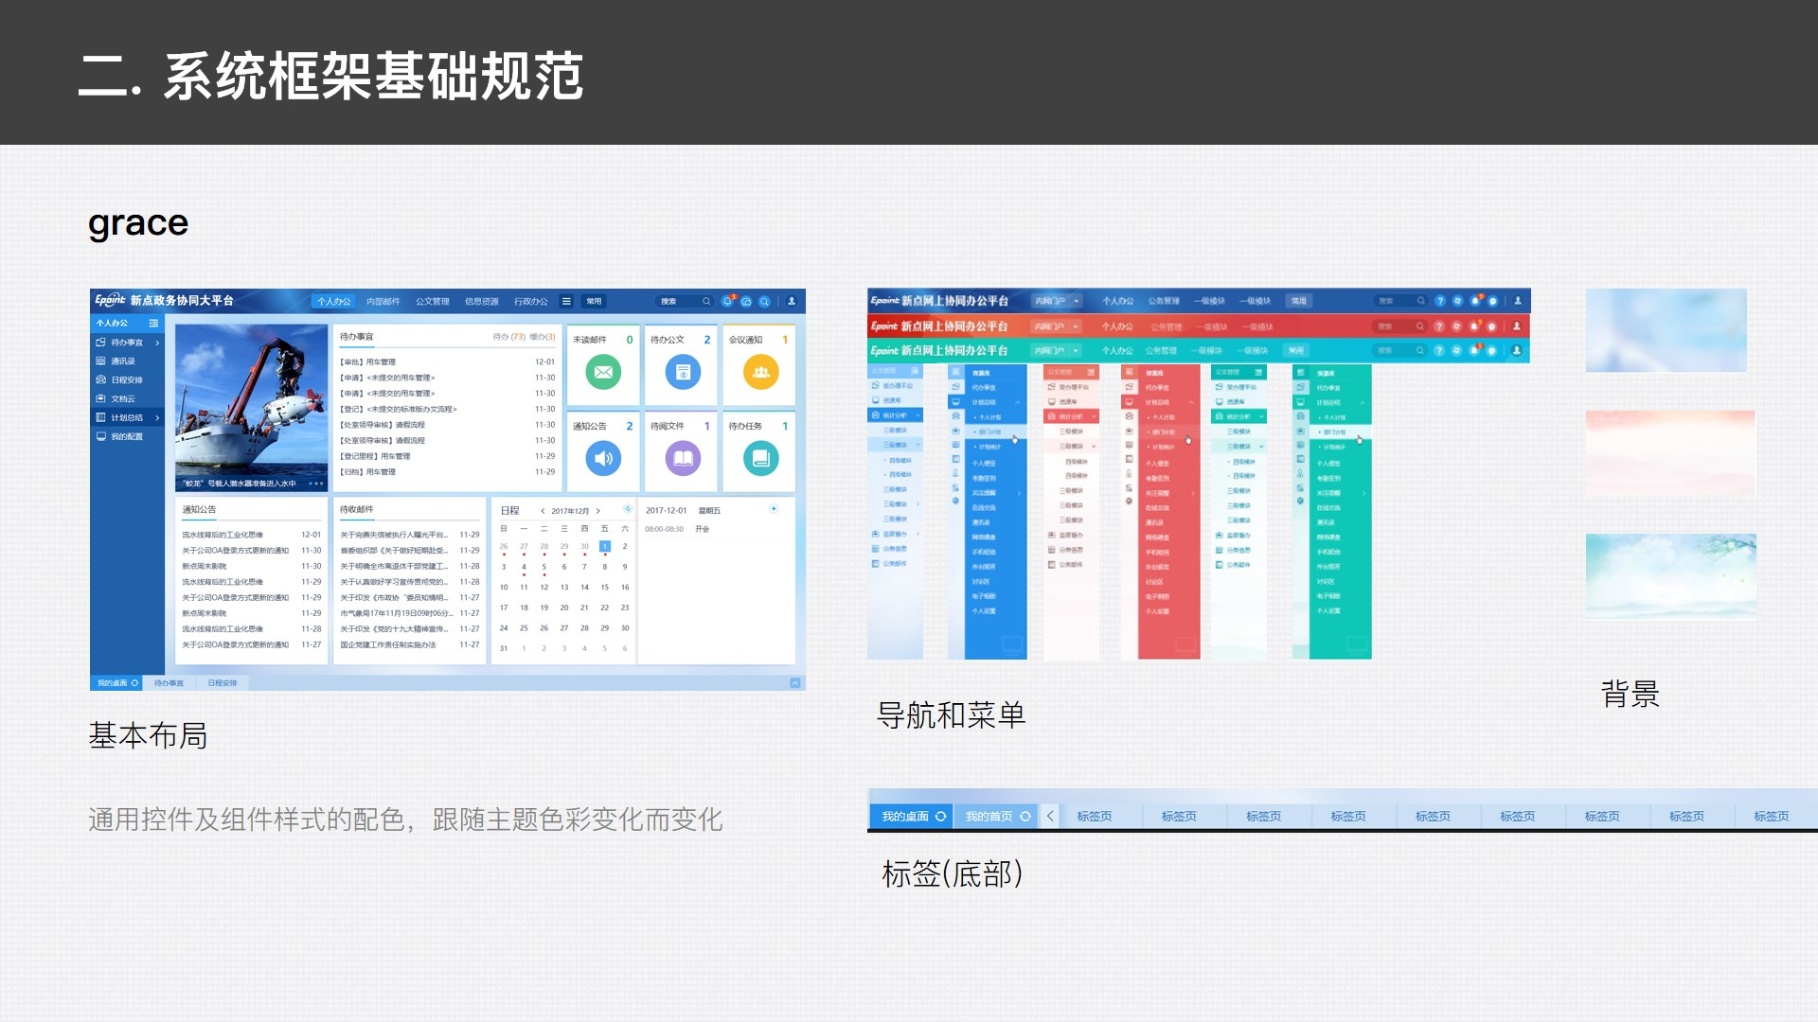Toggle the sidebar collapse icon beside 个人办公
The image size is (1818, 1022).
tap(153, 323)
